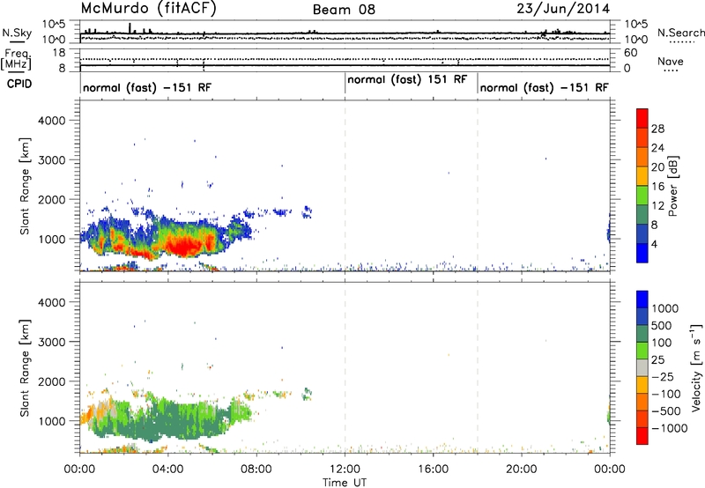
Task: Click the bright blue bottom power colorbar segment
Action: point(642,254)
